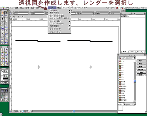147x116 pixels.
Task: Select the Line tool
Action: point(6,19)
